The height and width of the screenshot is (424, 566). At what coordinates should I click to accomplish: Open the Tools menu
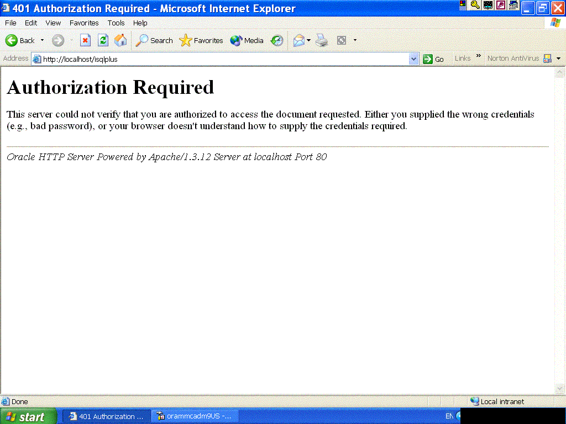116,23
